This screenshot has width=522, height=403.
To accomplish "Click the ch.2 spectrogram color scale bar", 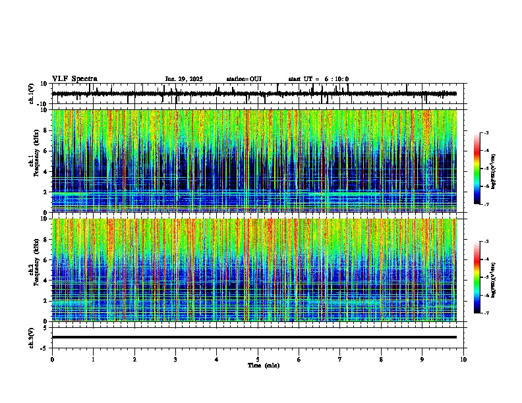I will [x=477, y=277].
